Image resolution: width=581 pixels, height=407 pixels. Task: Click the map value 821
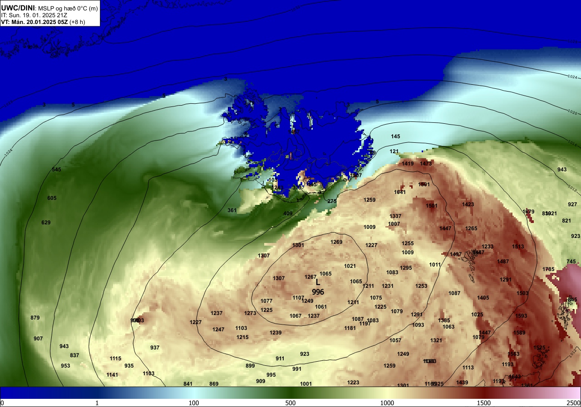(566, 221)
